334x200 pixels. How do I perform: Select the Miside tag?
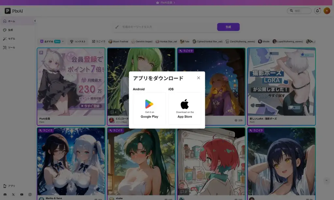coord(264,41)
